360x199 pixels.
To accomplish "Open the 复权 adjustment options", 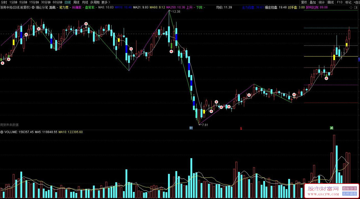I will (x=304, y=2).
